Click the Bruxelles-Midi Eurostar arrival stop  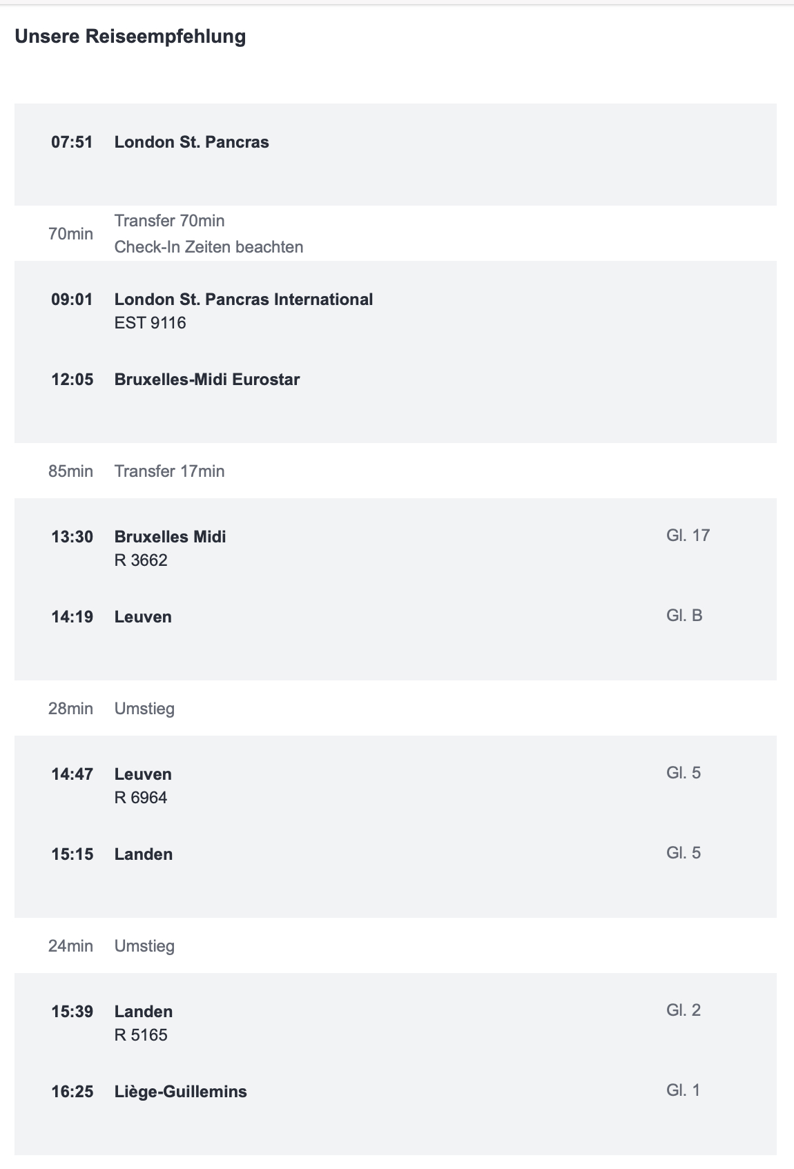[206, 380]
